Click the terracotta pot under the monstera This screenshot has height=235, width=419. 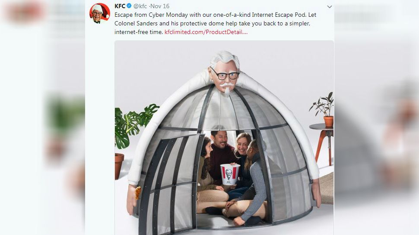pos(119,166)
